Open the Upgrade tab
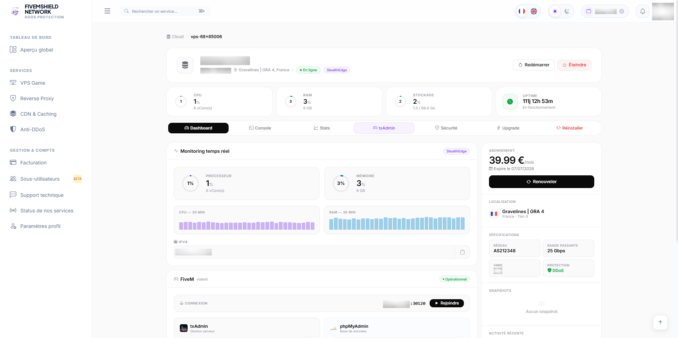 pyautogui.click(x=508, y=128)
